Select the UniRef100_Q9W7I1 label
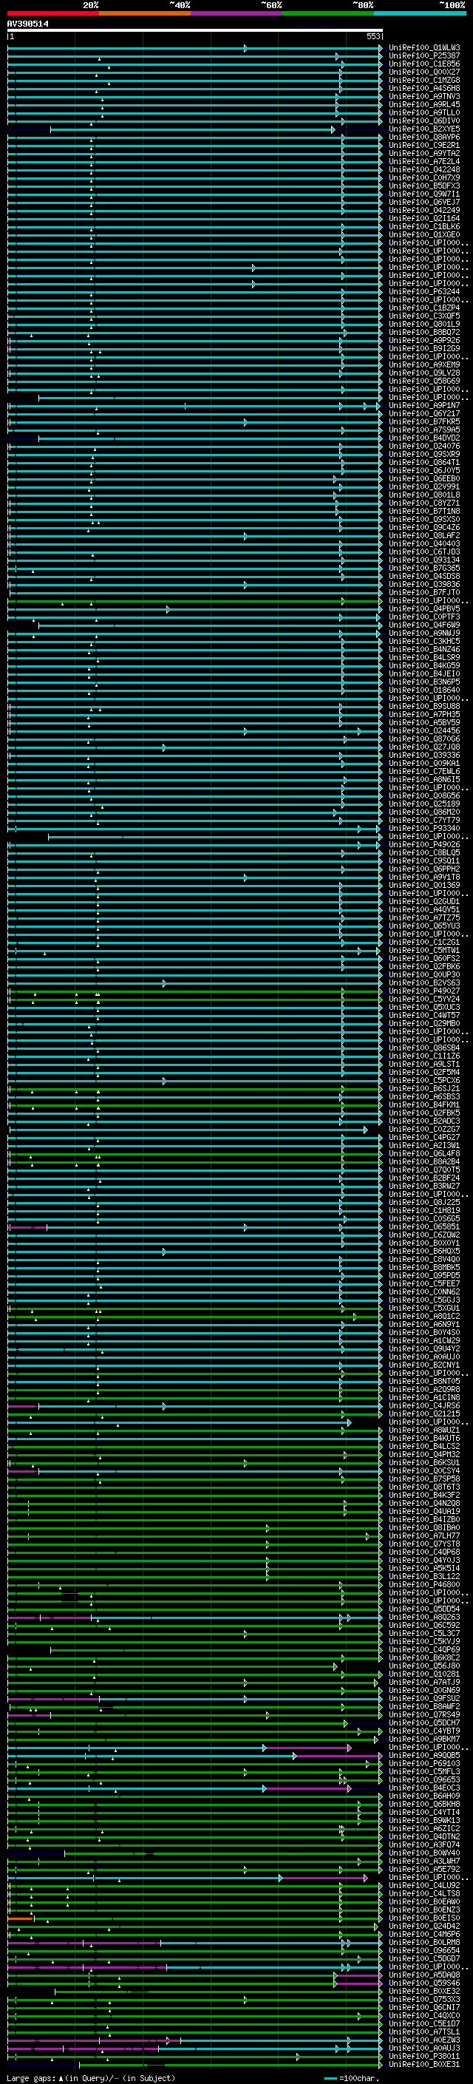 (424, 194)
